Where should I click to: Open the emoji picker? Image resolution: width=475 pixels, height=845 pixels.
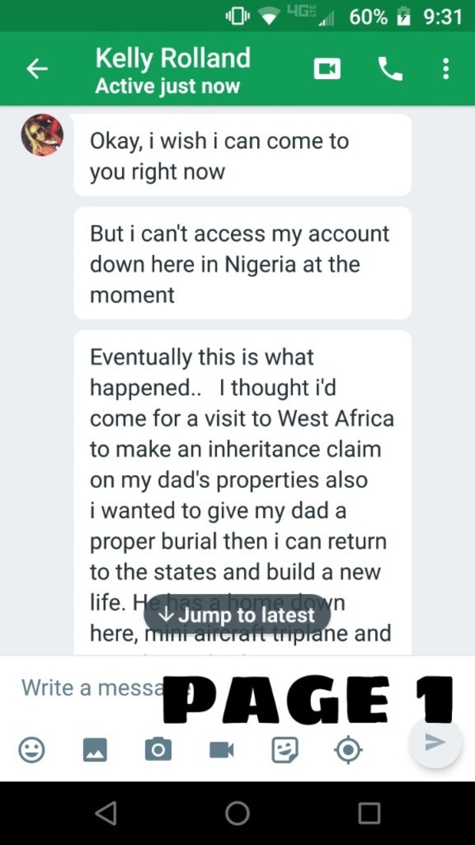tap(32, 749)
